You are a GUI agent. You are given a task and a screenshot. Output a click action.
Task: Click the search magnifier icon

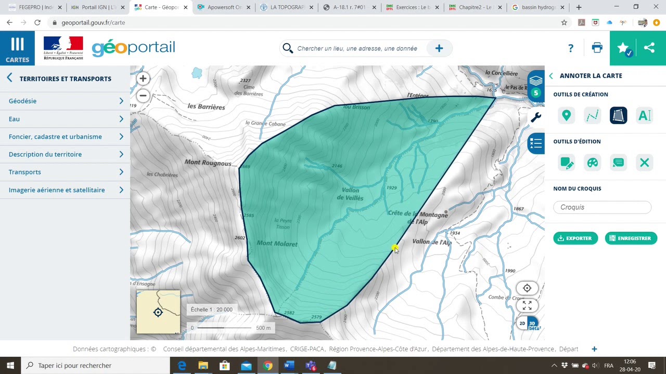coord(288,48)
